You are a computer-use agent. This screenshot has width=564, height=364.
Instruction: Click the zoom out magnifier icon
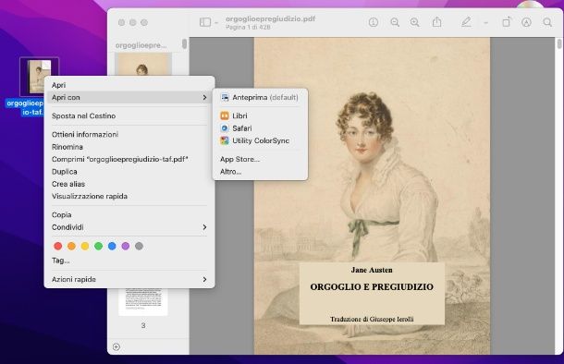(395, 22)
